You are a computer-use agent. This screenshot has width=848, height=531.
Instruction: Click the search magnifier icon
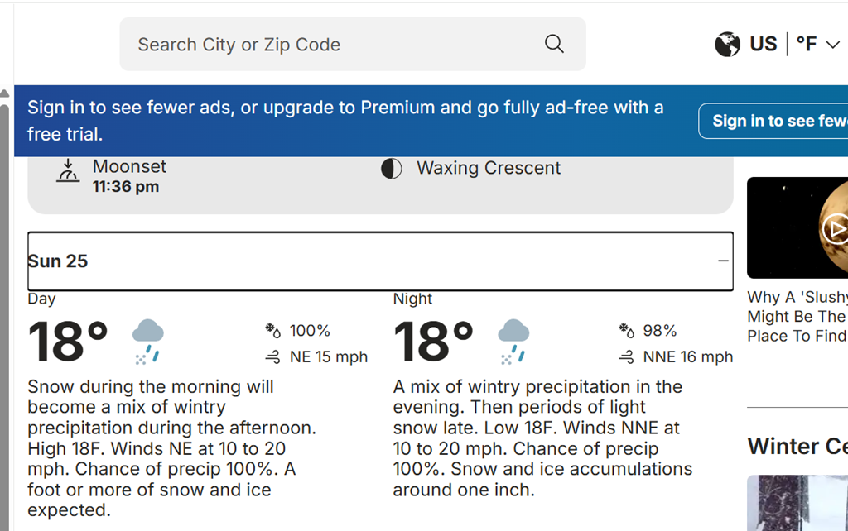pyautogui.click(x=554, y=44)
